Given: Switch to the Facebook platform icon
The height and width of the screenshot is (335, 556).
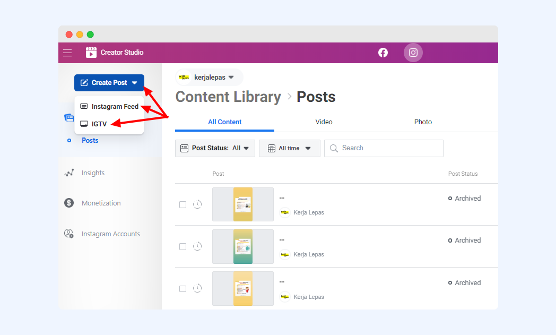Looking at the screenshot, I should [x=383, y=53].
